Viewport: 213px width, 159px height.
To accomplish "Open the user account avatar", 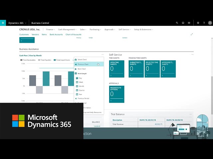I will [x=210, y=23].
